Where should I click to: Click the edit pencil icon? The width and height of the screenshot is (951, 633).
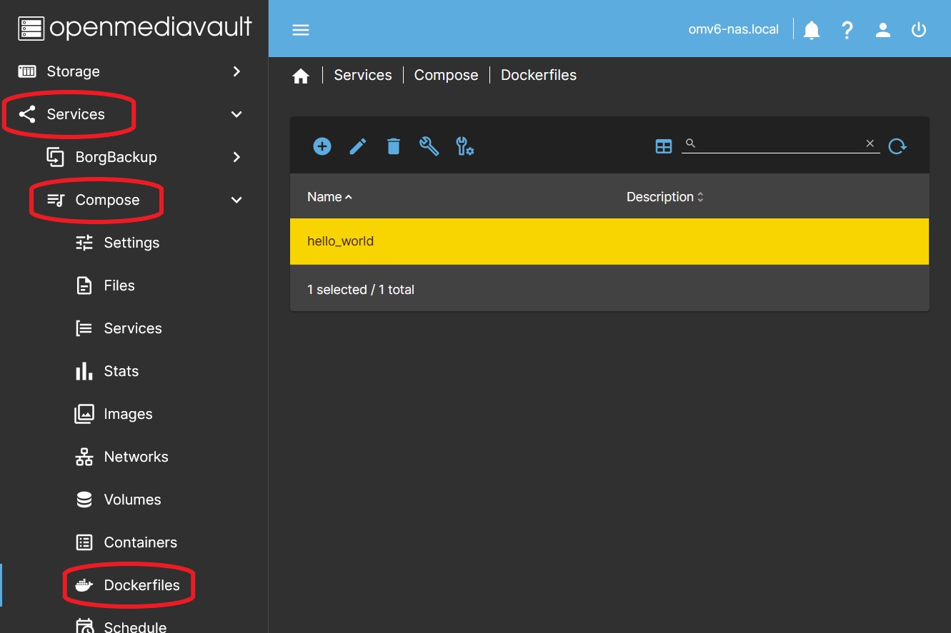(x=358, y=146)
